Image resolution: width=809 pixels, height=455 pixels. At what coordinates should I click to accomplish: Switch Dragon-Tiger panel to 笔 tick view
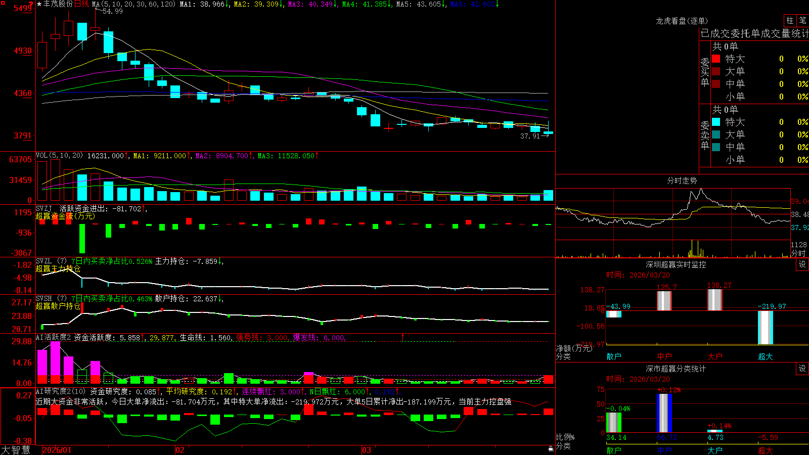coord(802,21)
